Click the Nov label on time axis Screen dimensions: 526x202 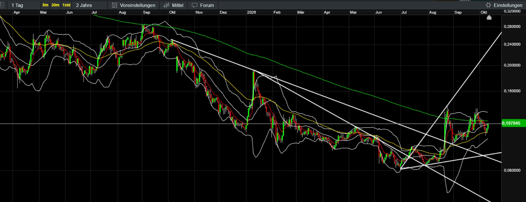click(199, 12)
